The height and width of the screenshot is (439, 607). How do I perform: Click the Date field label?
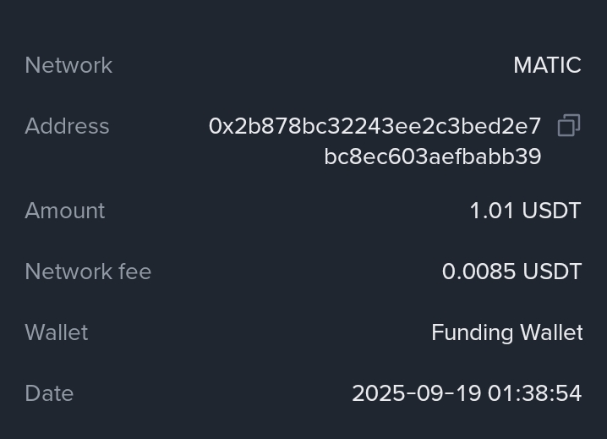coord(49,393)
